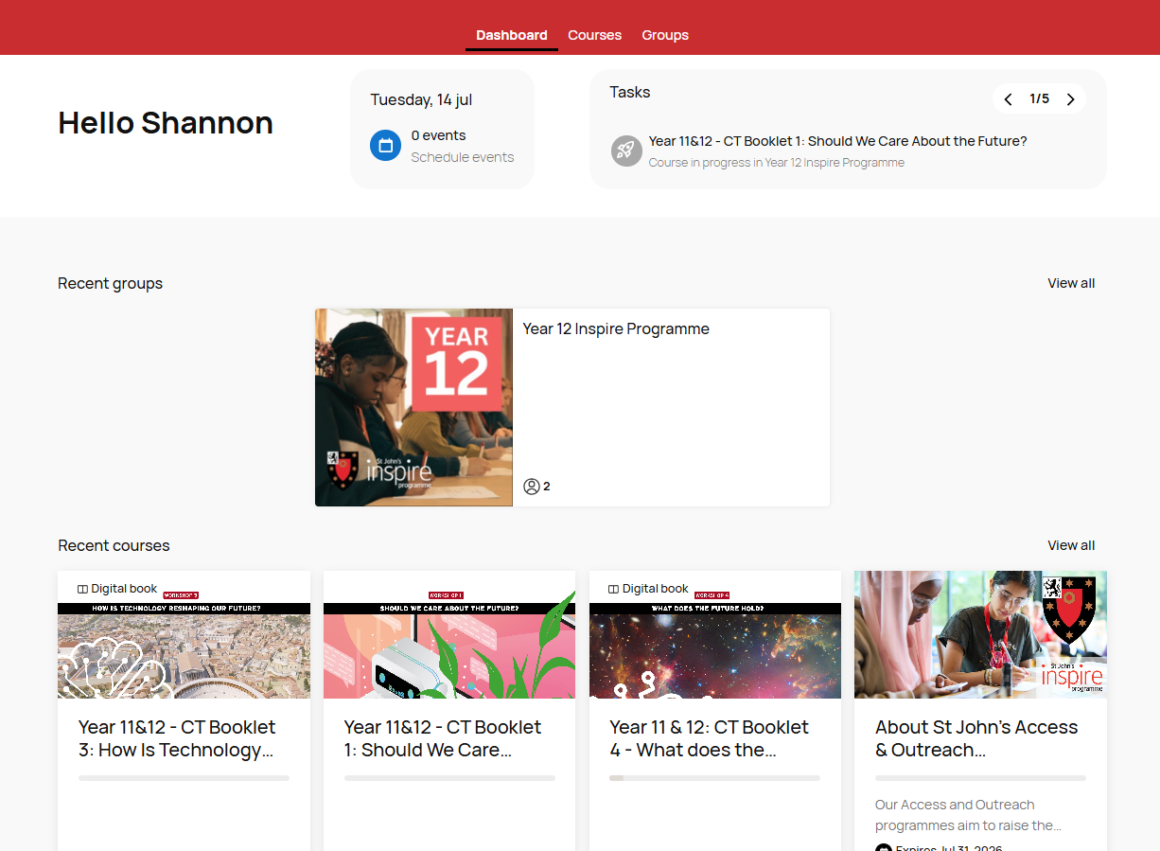Click the Recent groups heading
1160x851 pixels.
pyautogui.click(x=110, y=283)
